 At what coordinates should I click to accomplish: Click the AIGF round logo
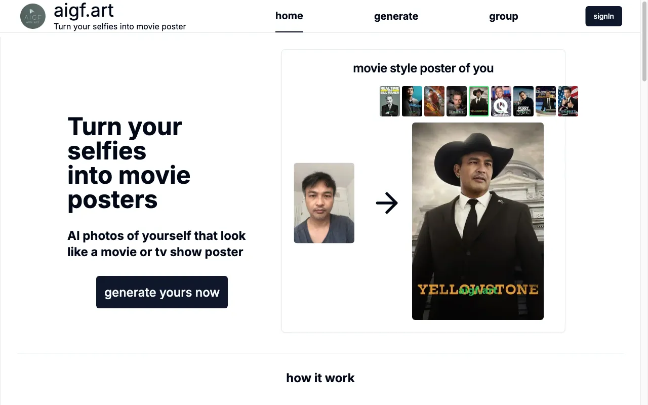tap(33, 16)
